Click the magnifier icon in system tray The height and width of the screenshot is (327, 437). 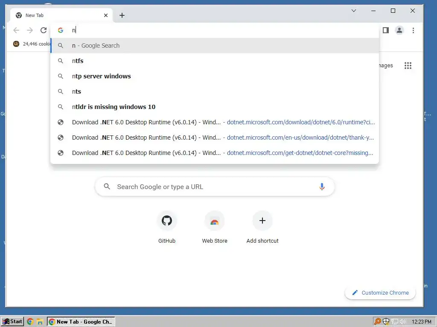pos(378,322)
